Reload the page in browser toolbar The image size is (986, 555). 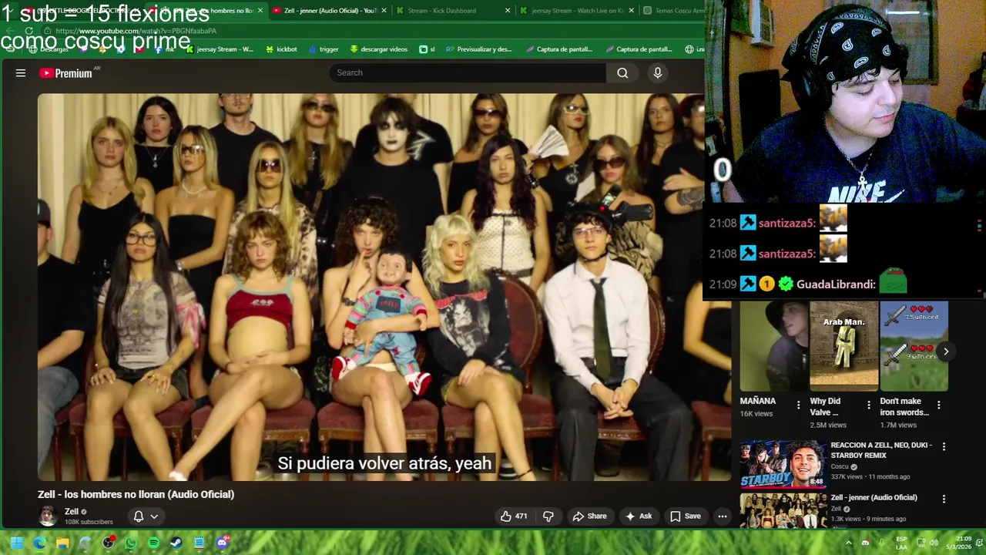point(29,31)
